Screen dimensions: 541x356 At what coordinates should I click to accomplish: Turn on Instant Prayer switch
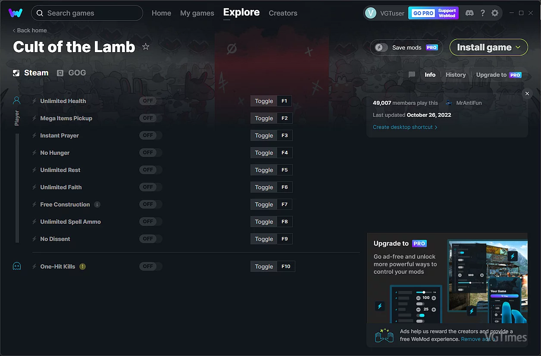(150, 135)
